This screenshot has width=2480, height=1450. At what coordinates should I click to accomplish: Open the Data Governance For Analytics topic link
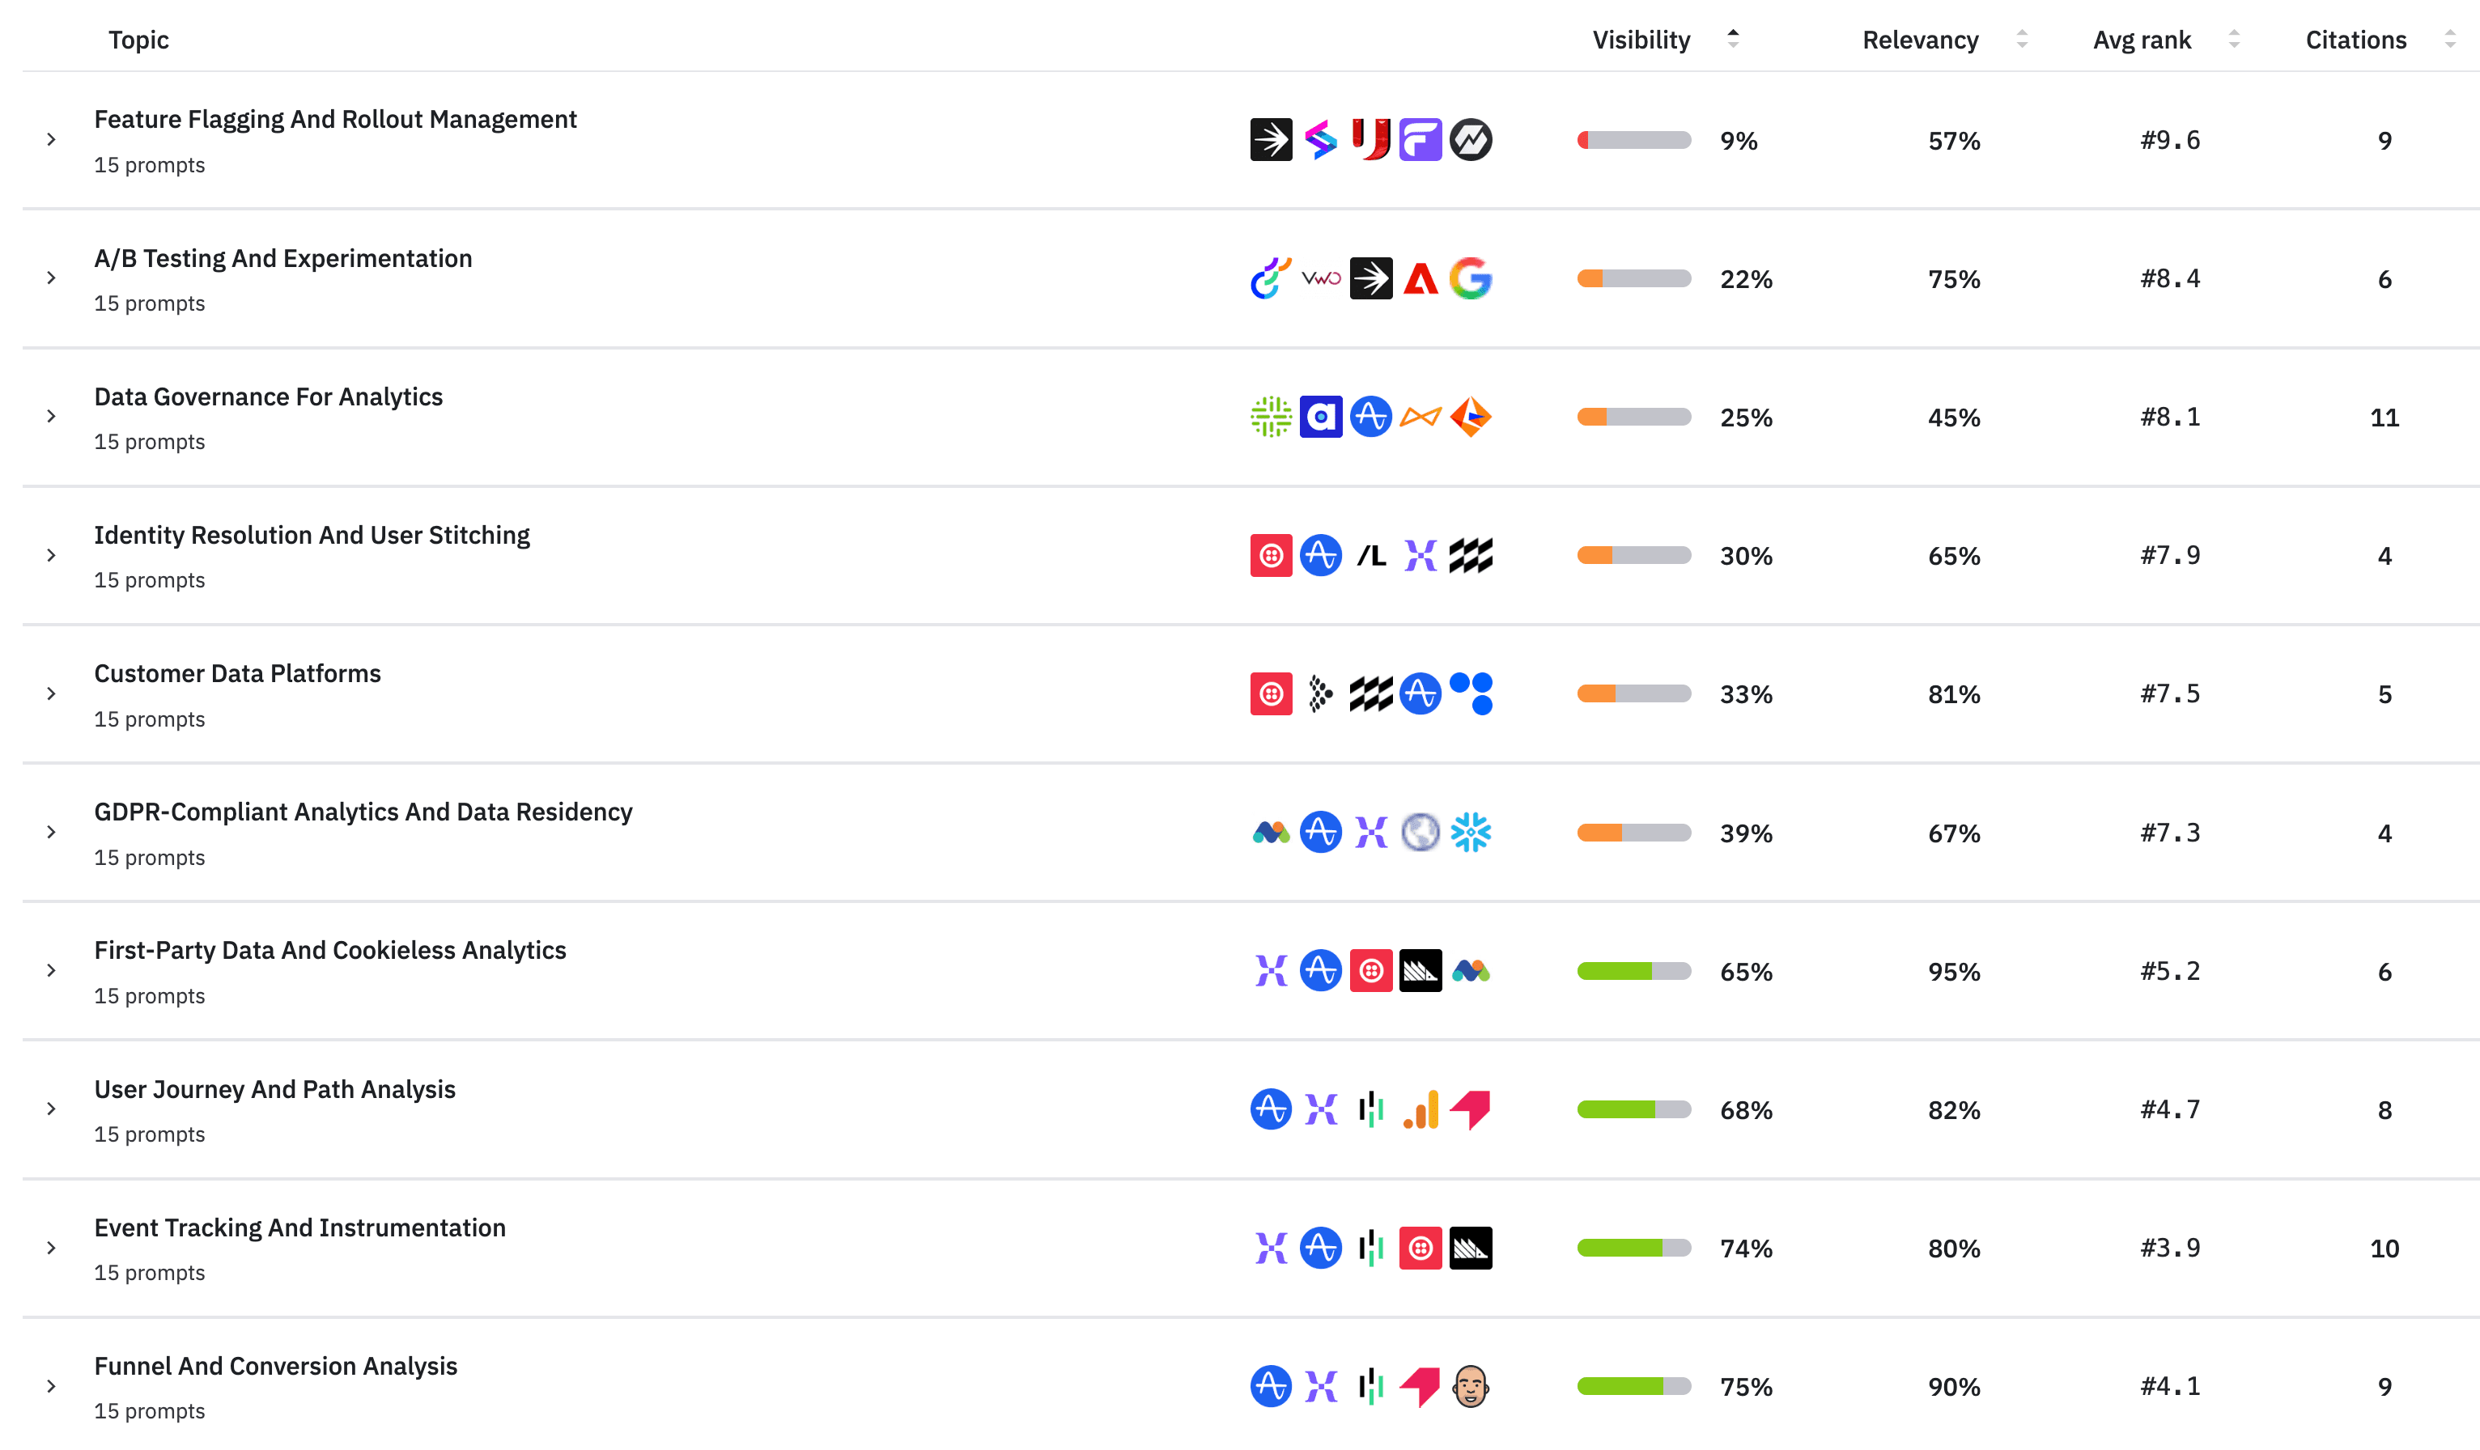(x=268, y=396)
